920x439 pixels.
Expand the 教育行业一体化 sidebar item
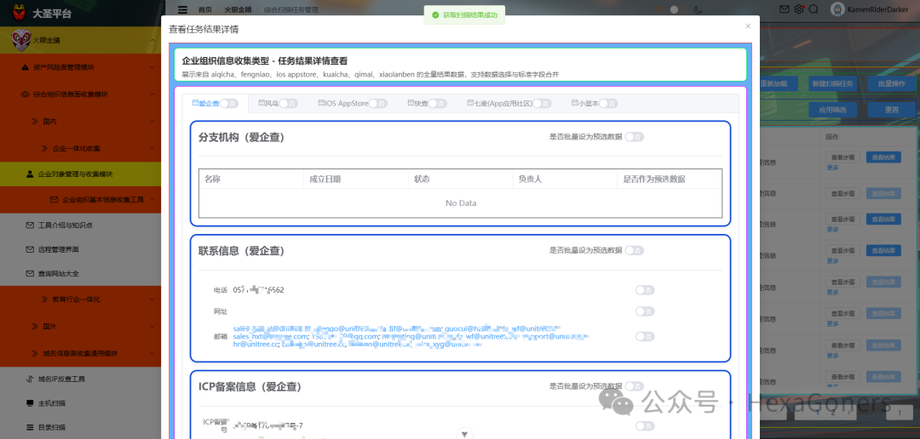pos(80,299)
